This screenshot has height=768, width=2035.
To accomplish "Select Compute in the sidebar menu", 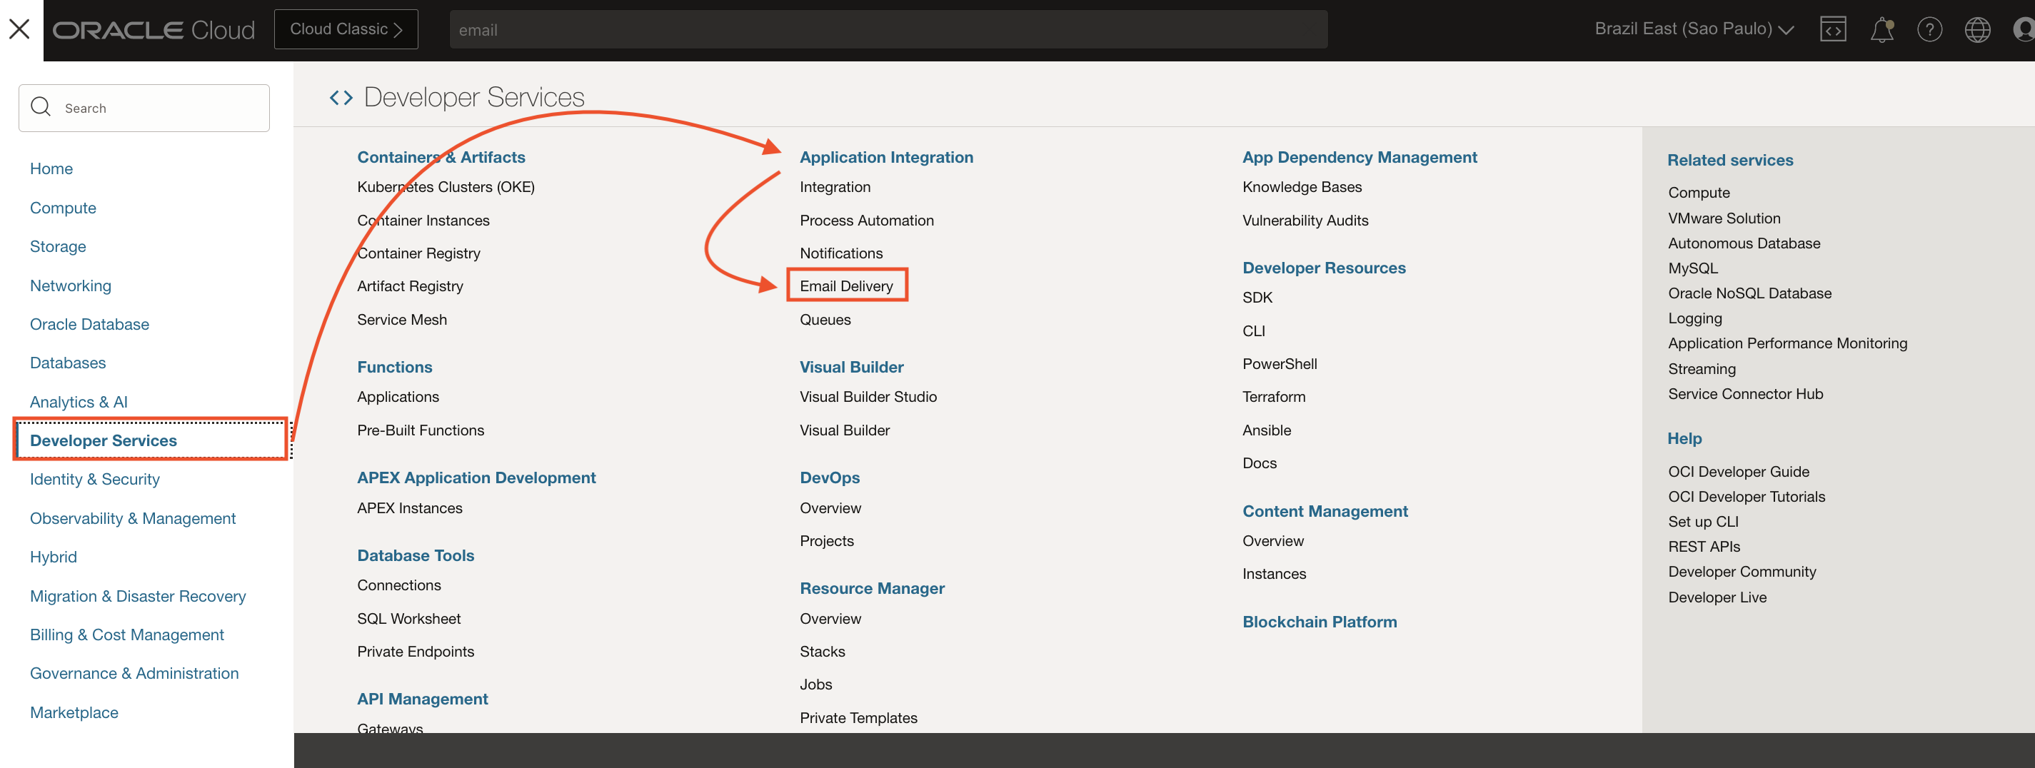I will (x=62, y=208).
